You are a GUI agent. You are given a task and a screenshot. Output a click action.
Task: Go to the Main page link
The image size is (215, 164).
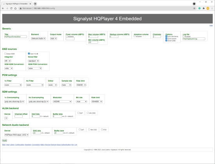[x=4, y=145]
